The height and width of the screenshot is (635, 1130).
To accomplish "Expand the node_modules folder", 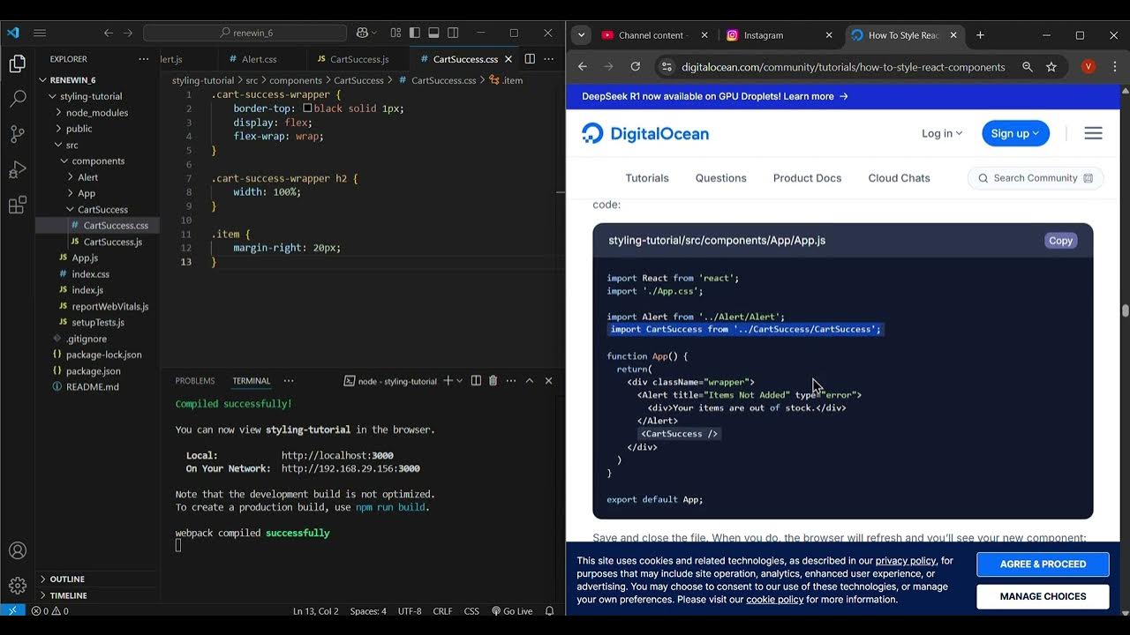I will point(97,113).
